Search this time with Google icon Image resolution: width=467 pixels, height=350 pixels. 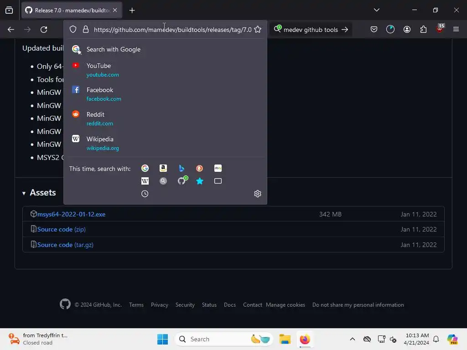145,168
